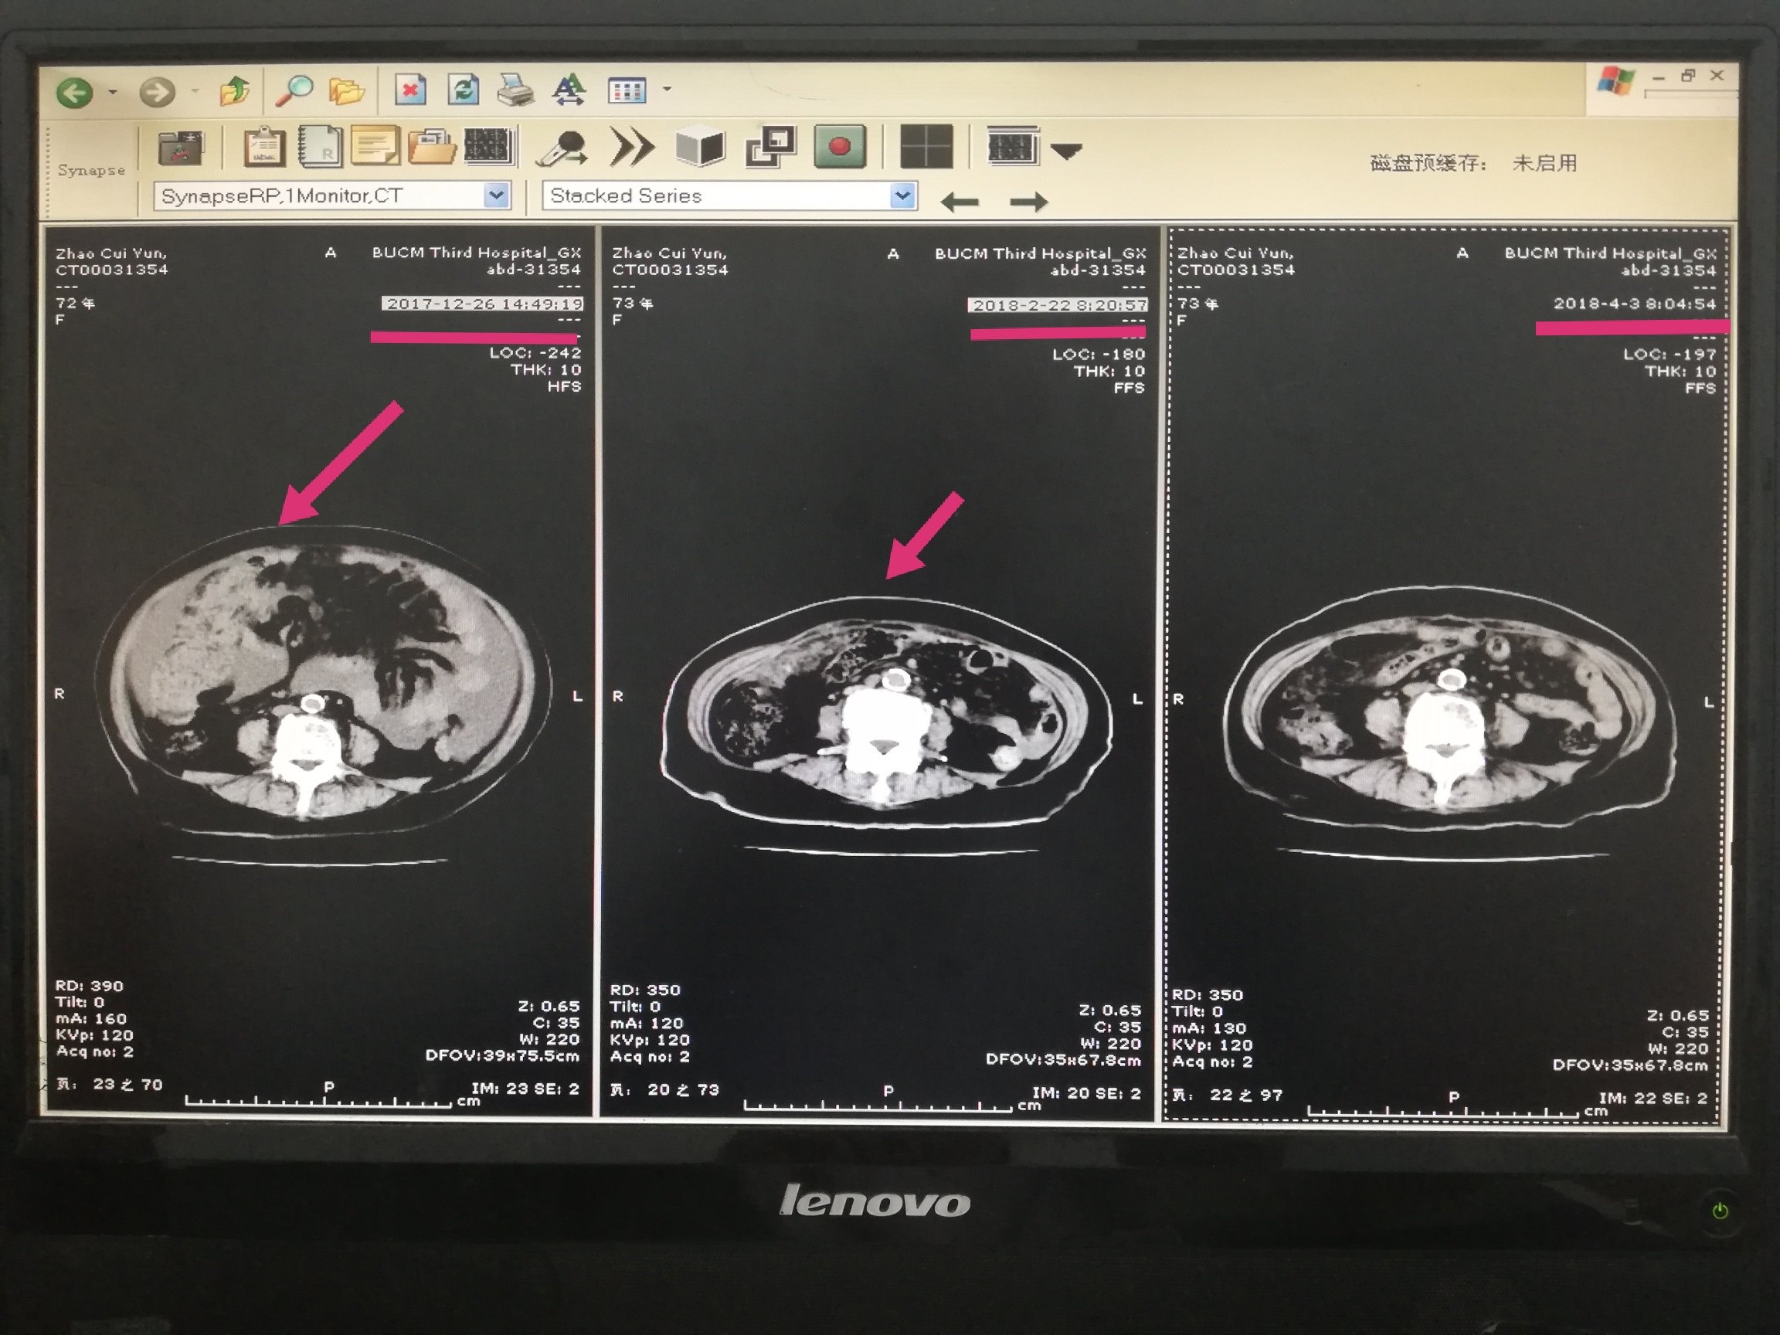Image resolution: width=1780 pixels, height=1335 pixels.
Task: Open the dropdown beside the Back arrow
Action: pyautogui.click(x=113, y=93)
